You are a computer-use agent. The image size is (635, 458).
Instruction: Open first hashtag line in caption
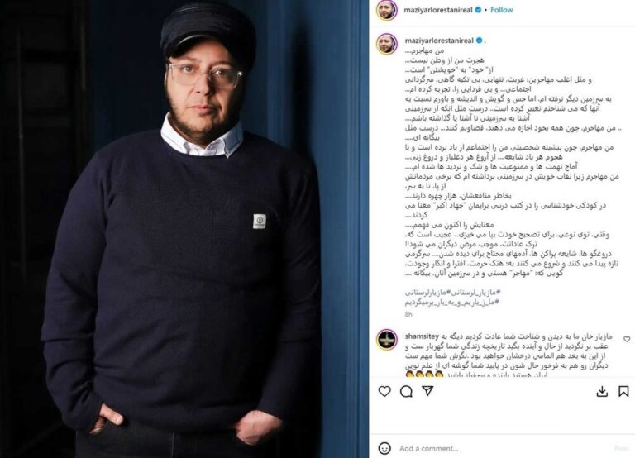click(453, 292)
